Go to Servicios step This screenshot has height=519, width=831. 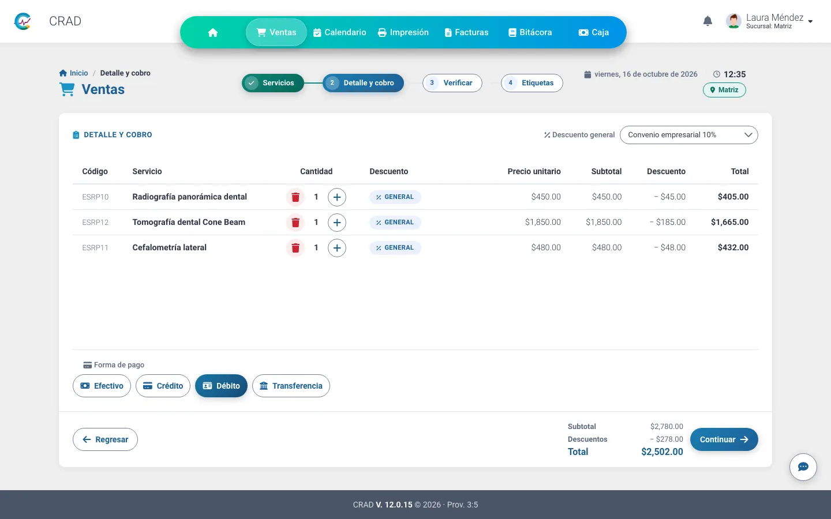pyautogui.click(x=273, y=83)
